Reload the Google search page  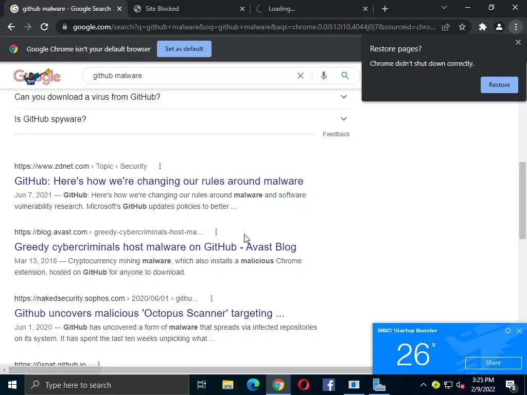(44, 27)
